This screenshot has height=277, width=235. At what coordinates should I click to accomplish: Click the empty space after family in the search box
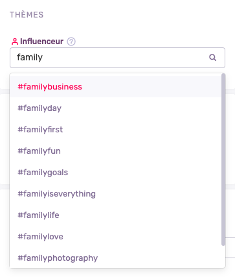pos(125,58)
